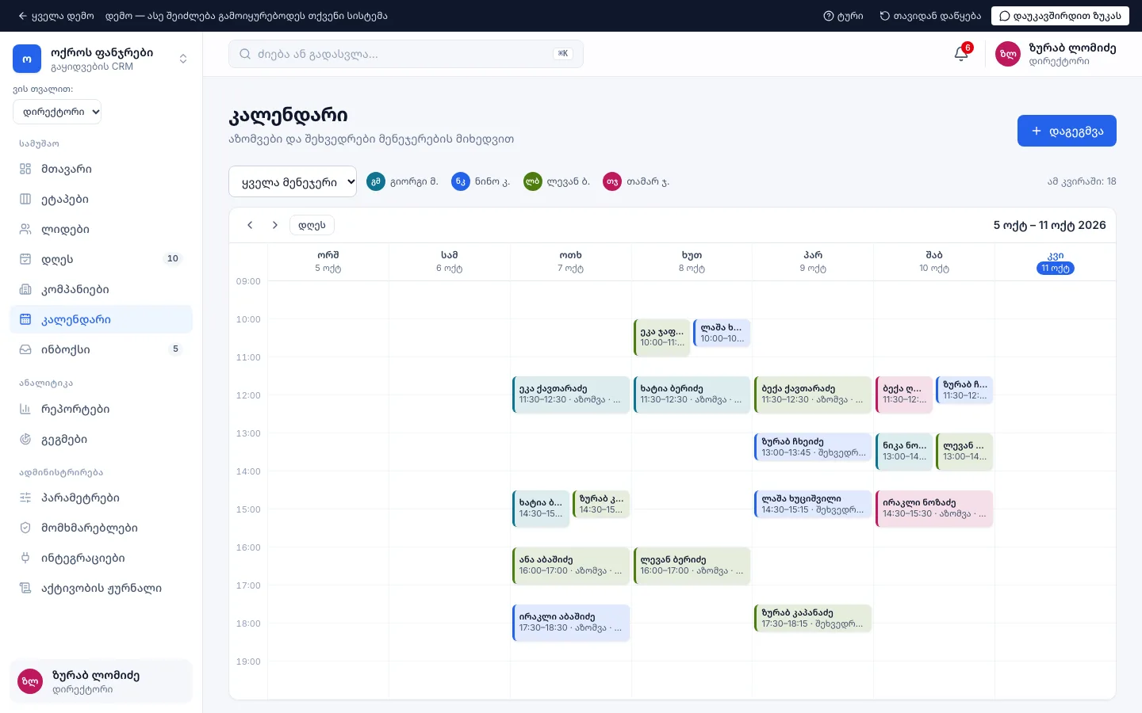Click the რეპორტები chart icon
Viewport: 1142px width, 713px height.
click(25, 409)
